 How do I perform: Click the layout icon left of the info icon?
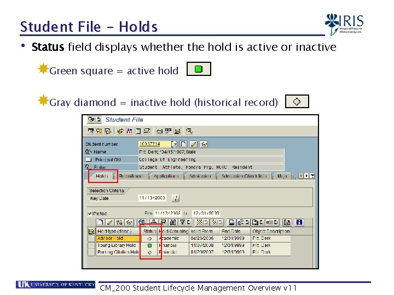coord(287,222)
